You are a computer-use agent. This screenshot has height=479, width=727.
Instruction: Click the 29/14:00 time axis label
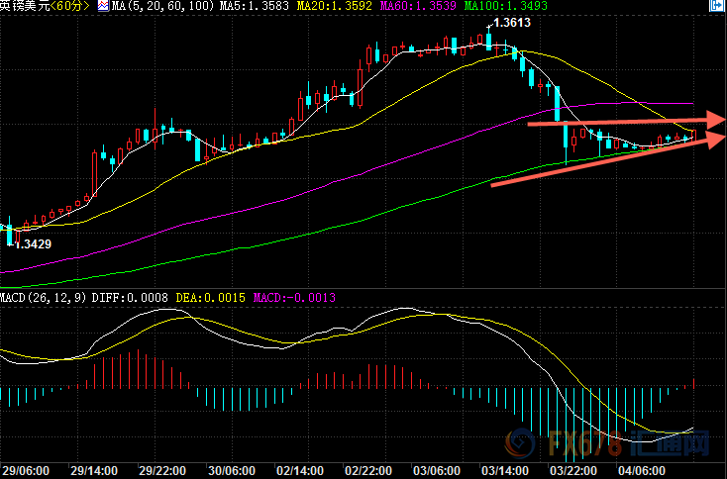click(94, 471)
